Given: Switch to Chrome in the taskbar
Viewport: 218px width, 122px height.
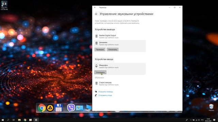Looking at the screenshot, I should (x=25, y=120).
